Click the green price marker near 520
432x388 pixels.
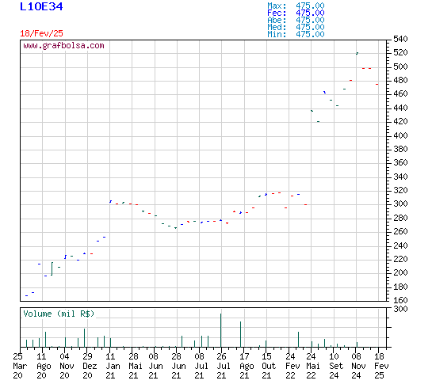(357, 53)
